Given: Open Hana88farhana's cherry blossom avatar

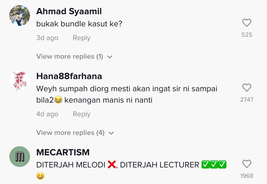Looking at the screenshot, I should coord(20,80).
